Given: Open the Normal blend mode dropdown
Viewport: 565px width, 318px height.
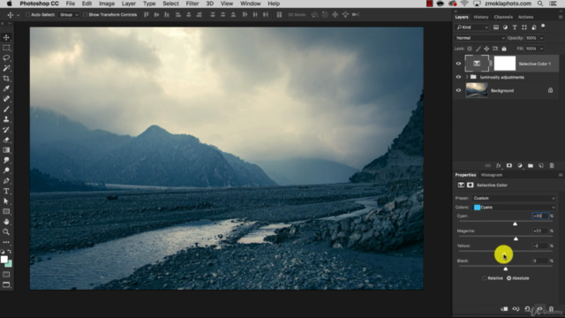Looking at the screenshot, I should [x=480, y=38].
